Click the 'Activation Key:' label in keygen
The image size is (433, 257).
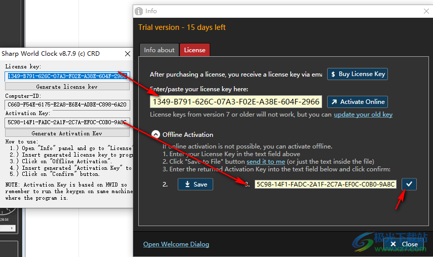28,114
